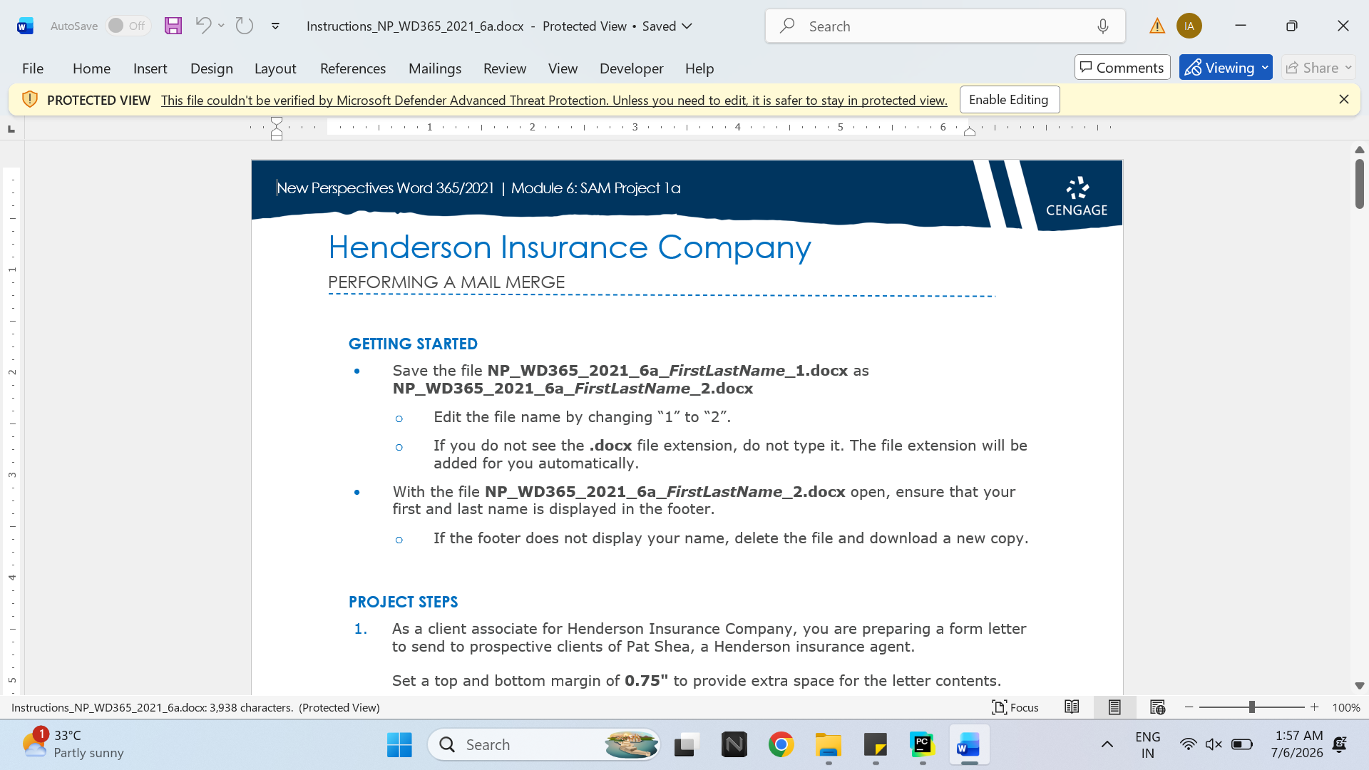Image resolution: width=1369 pixels, height=770 pixels.
Task: Open the Task View icon on taskbar
Action: click(686, 745)
